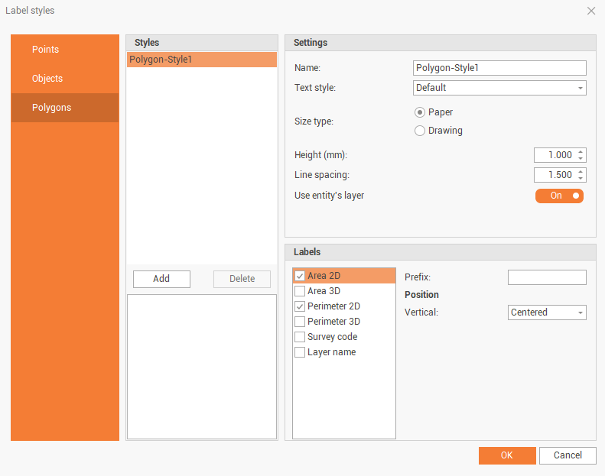
Task: Click the Prefix text field
Action: (547, 277)
